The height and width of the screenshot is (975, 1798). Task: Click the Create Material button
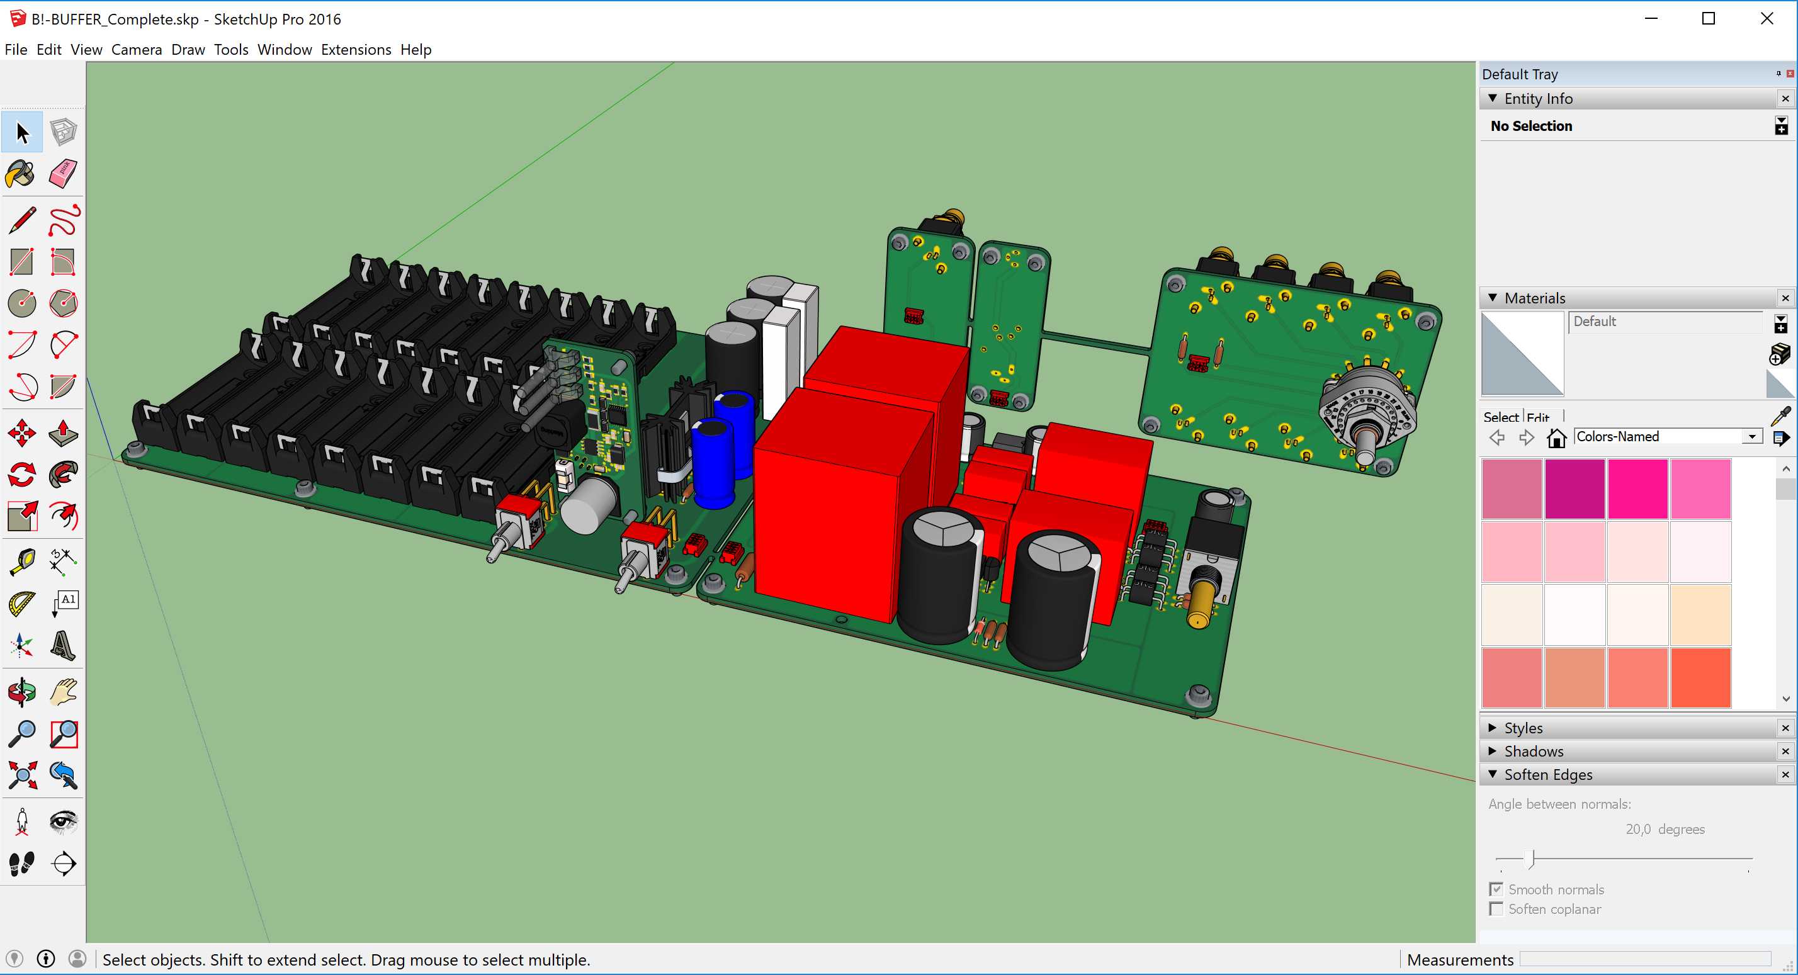(x=1779, y=354)
